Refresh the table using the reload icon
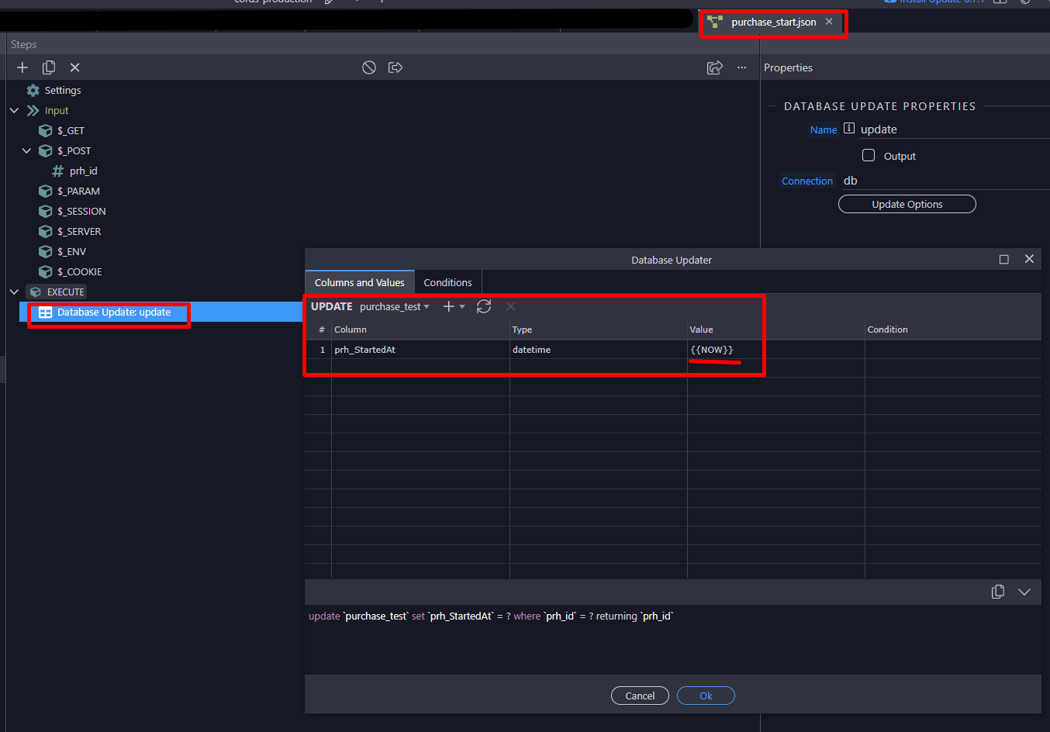Viewport: 1050px width, 732px height. click(x=484, y=306)
